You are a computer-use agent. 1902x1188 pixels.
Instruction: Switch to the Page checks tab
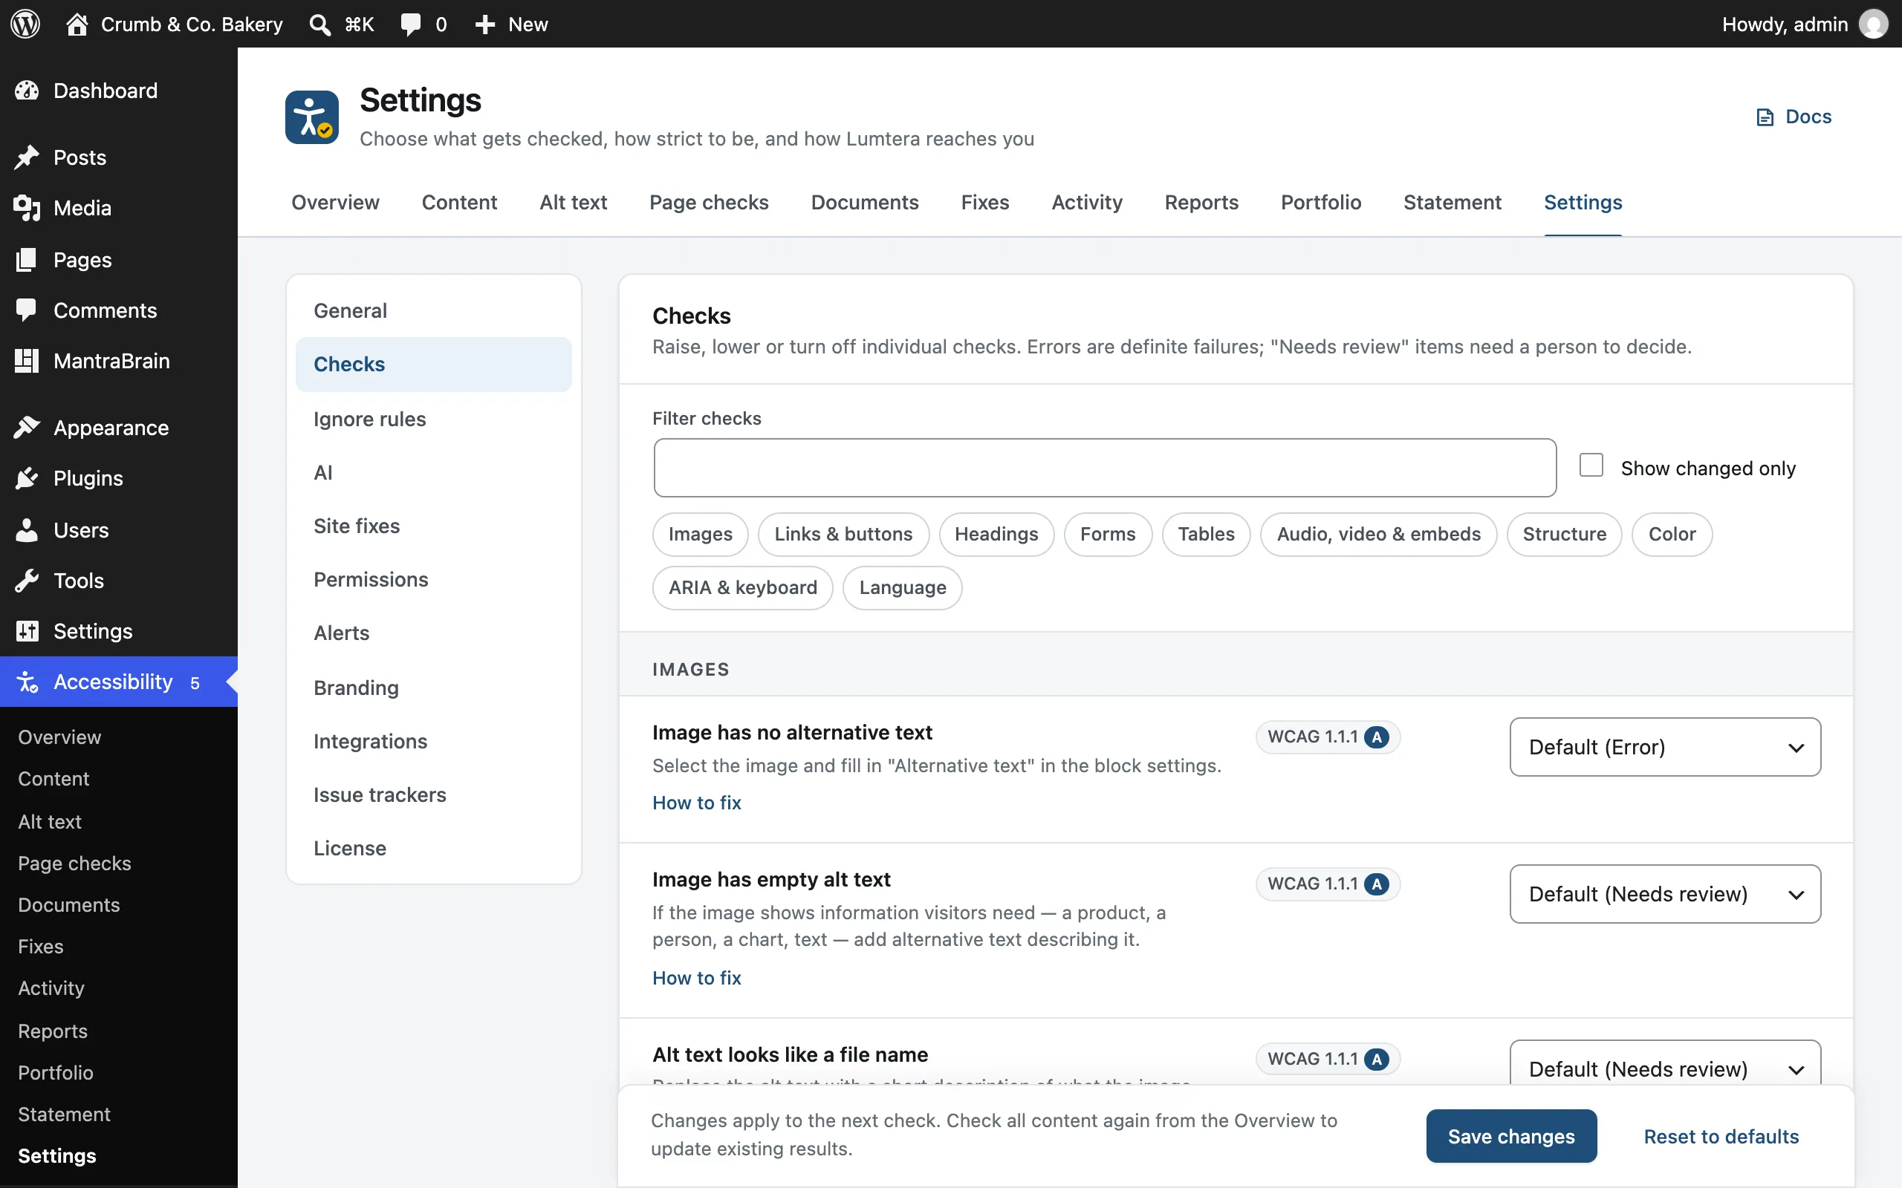point(709,202)
